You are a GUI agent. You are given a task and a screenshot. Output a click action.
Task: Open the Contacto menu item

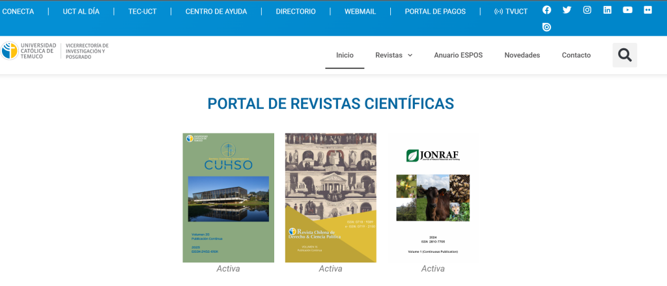(576, 55)
